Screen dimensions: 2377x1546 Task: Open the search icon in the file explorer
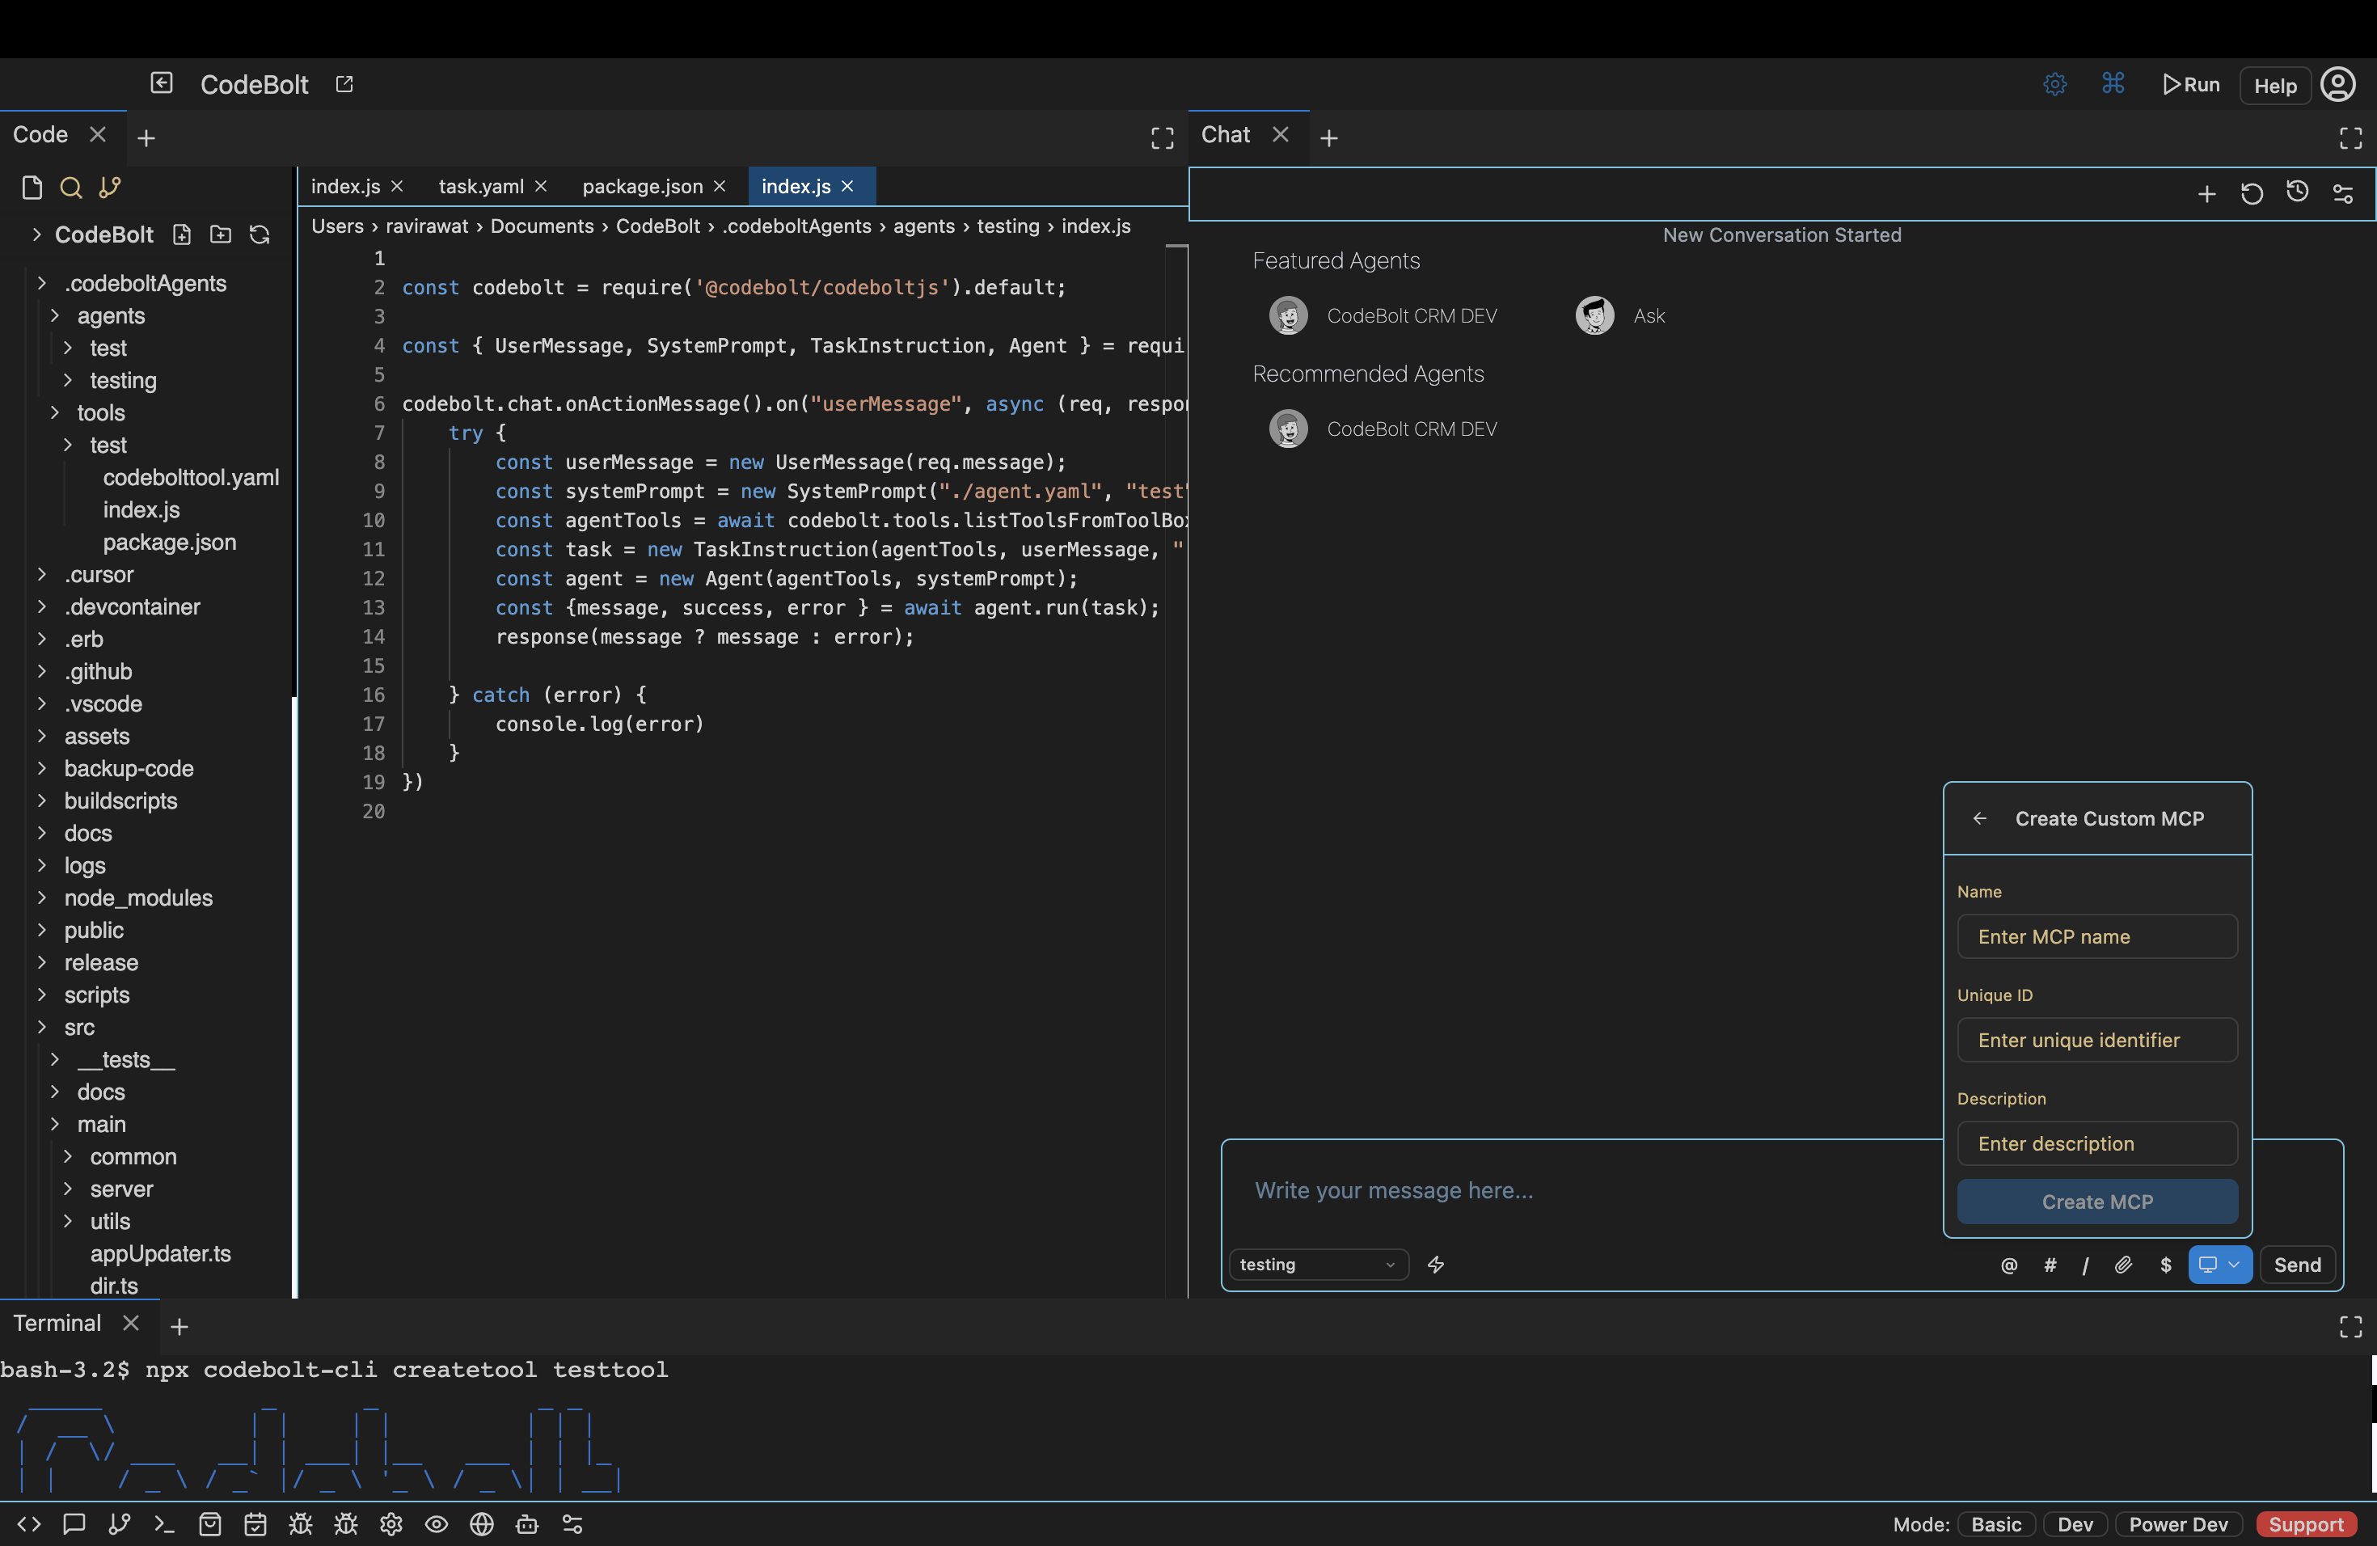coord(70,187)
